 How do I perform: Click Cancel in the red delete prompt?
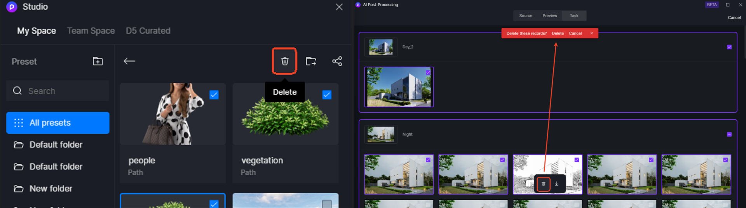coord(575,33)
